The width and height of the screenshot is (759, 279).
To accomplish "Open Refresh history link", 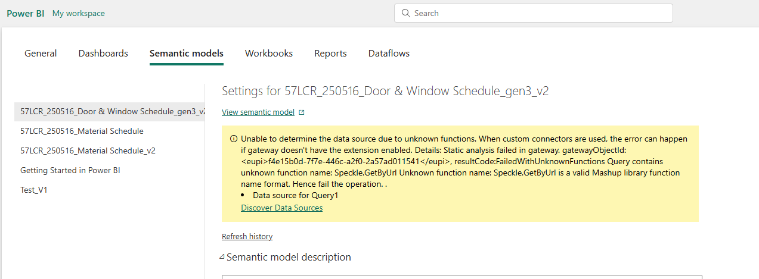I will tap(247, 237).
